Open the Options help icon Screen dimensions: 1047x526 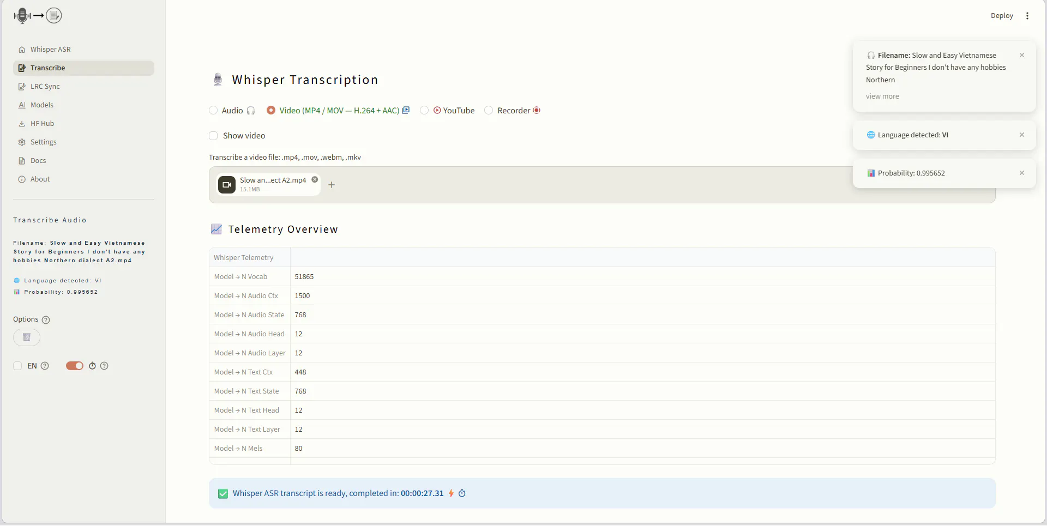pos(46,320)
